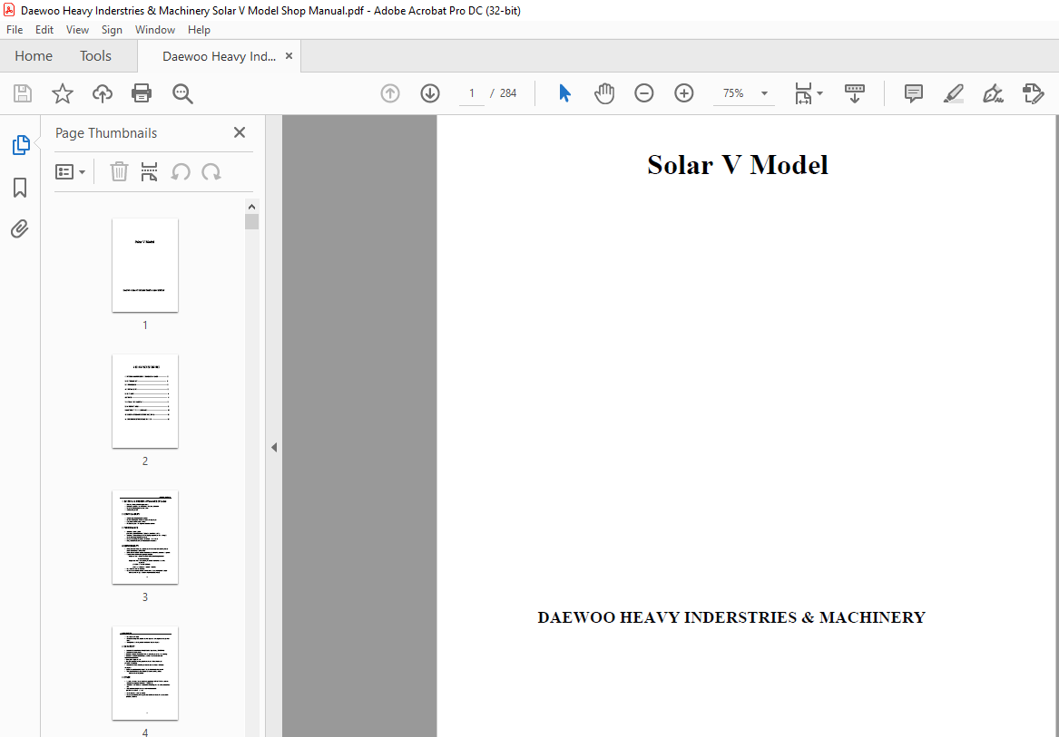The height and width of the screenshot is (737, 1059).
Task: Go to next page arrow
Action: point(430,93)
